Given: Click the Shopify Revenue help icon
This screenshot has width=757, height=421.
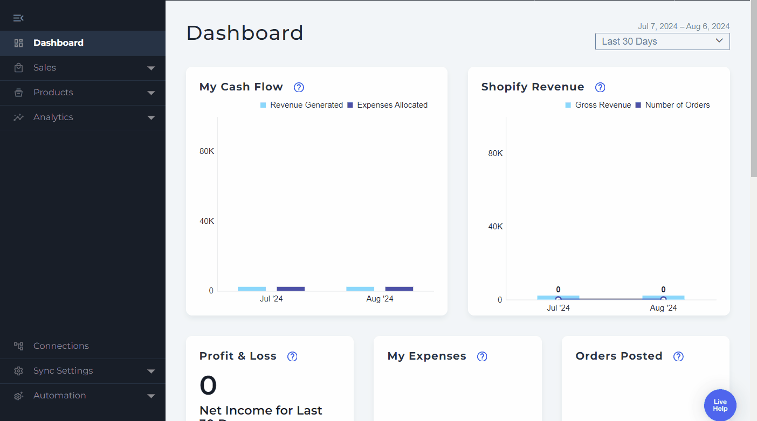Looking at the screenshot, I should tap(600, 87).
